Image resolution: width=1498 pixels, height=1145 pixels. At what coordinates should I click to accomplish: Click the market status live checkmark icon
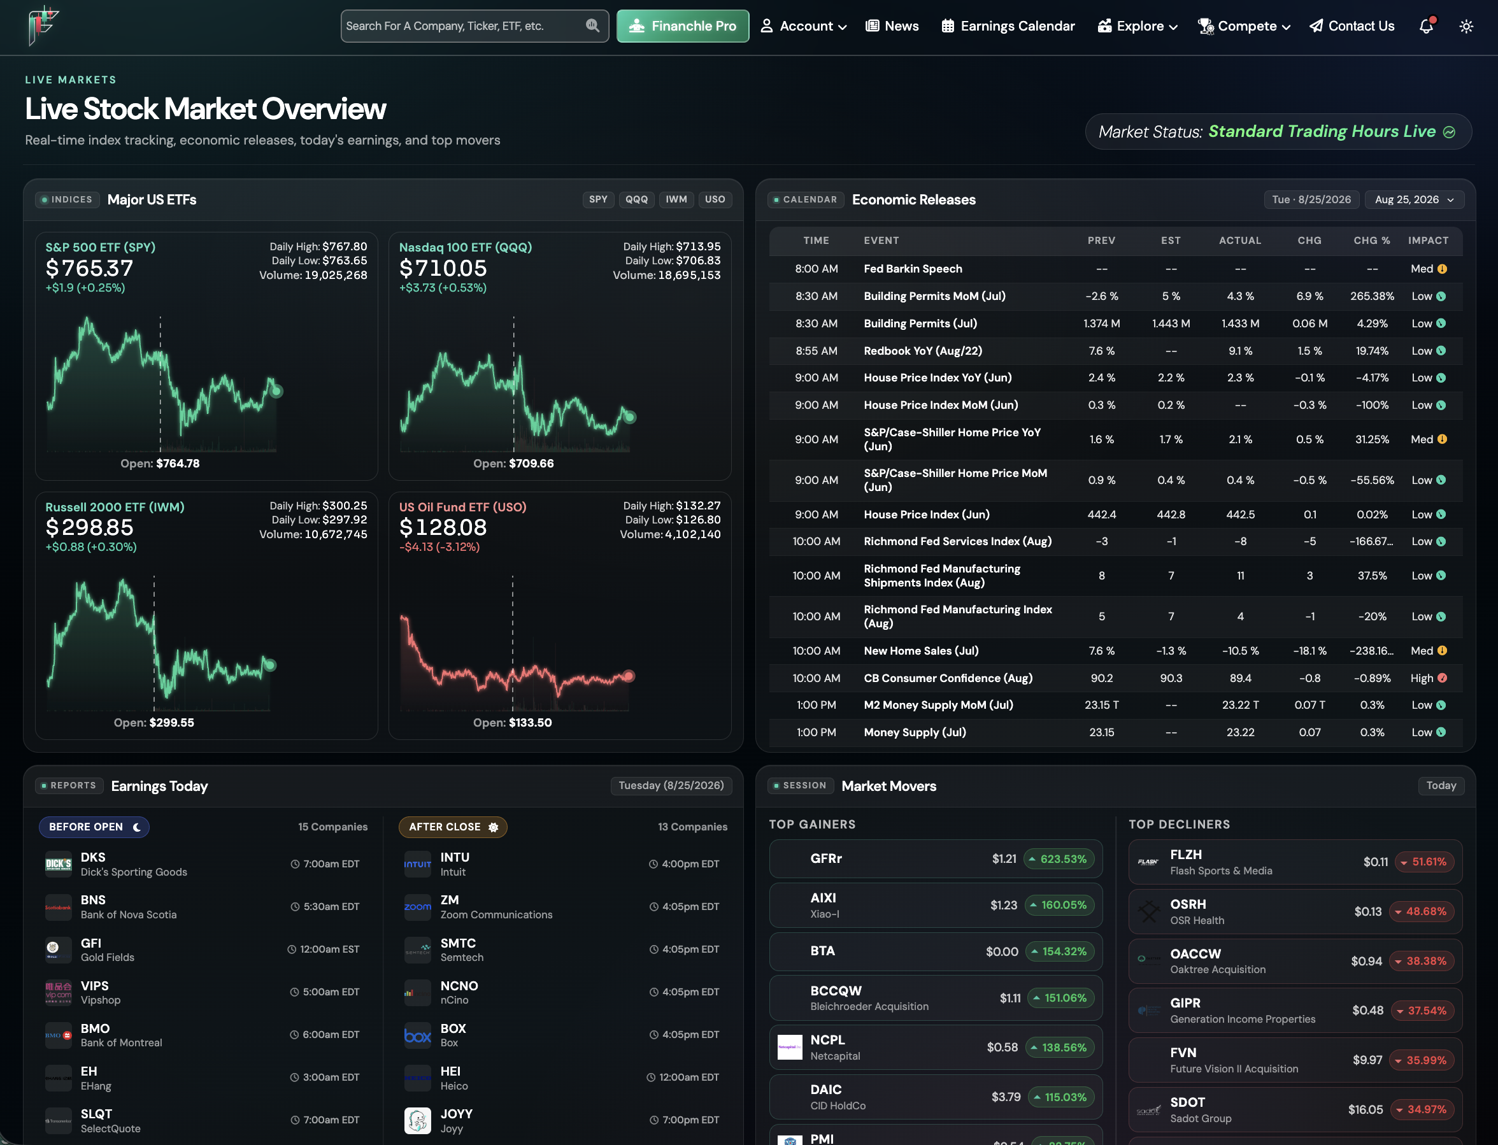tap(1450, 132)
